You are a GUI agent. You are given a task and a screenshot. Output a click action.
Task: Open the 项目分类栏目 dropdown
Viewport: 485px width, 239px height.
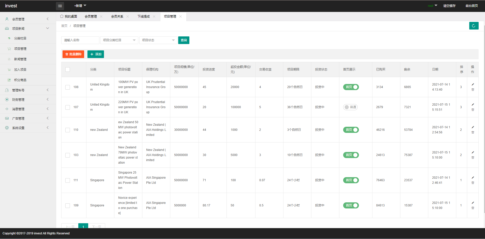tap(119, 40)
